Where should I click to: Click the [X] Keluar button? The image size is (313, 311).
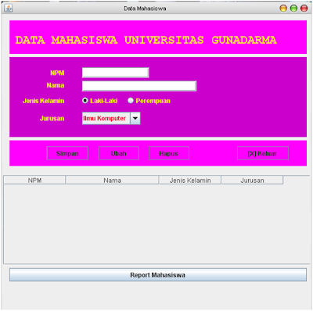click(x=263, y=153)
